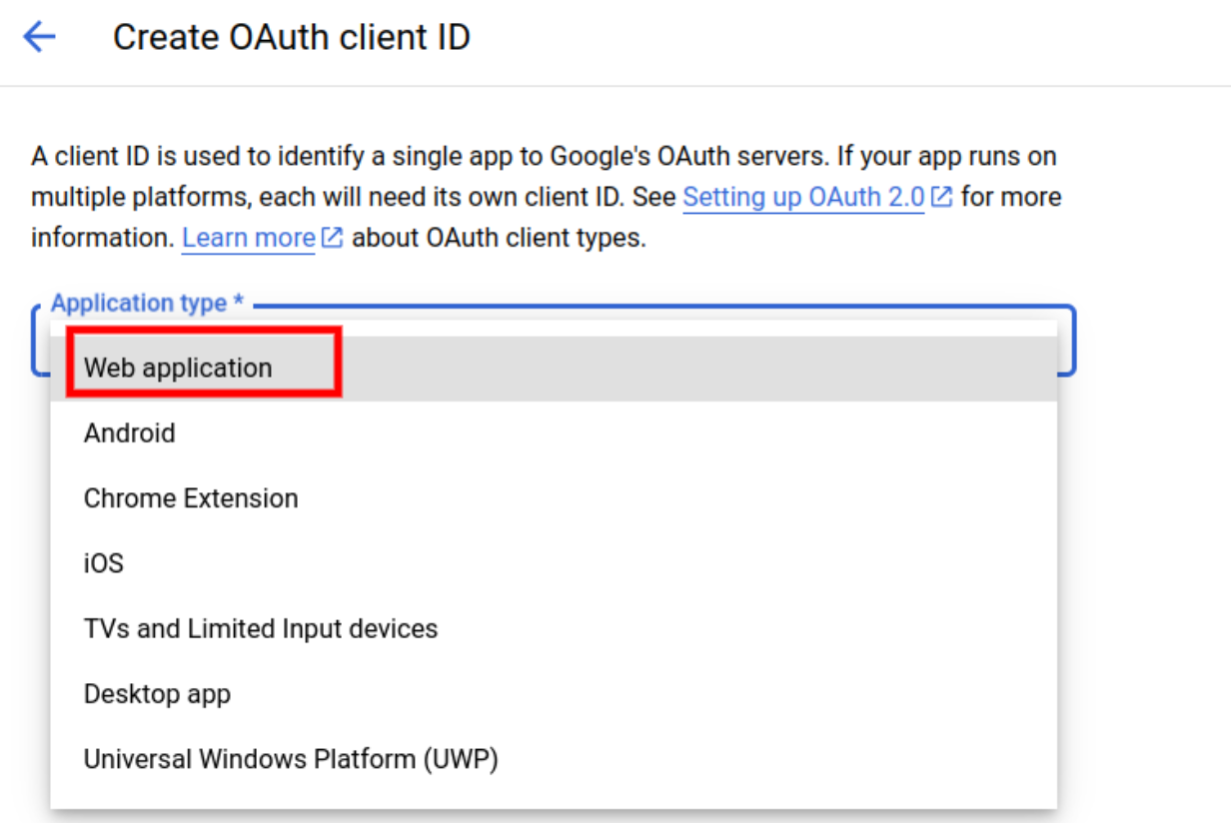Select Web application from the list

coord(178,368)
